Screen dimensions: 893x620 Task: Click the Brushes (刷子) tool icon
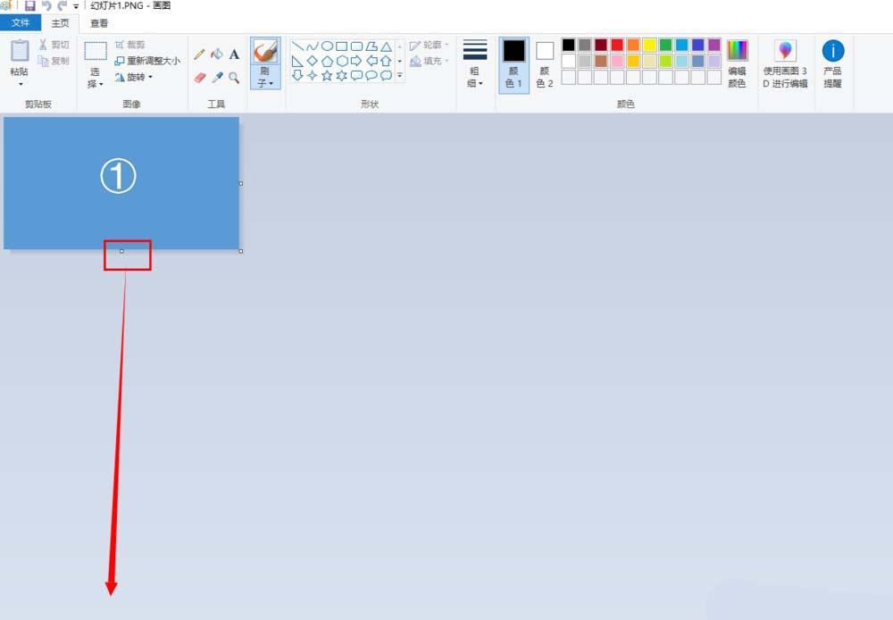264,51
